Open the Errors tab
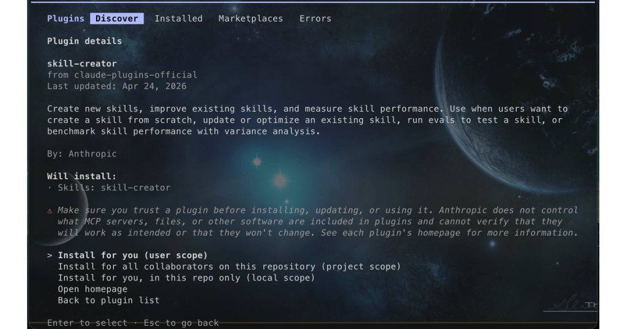Image resolution: width=627 pixels, height=329 pixels. click(315, 18)
